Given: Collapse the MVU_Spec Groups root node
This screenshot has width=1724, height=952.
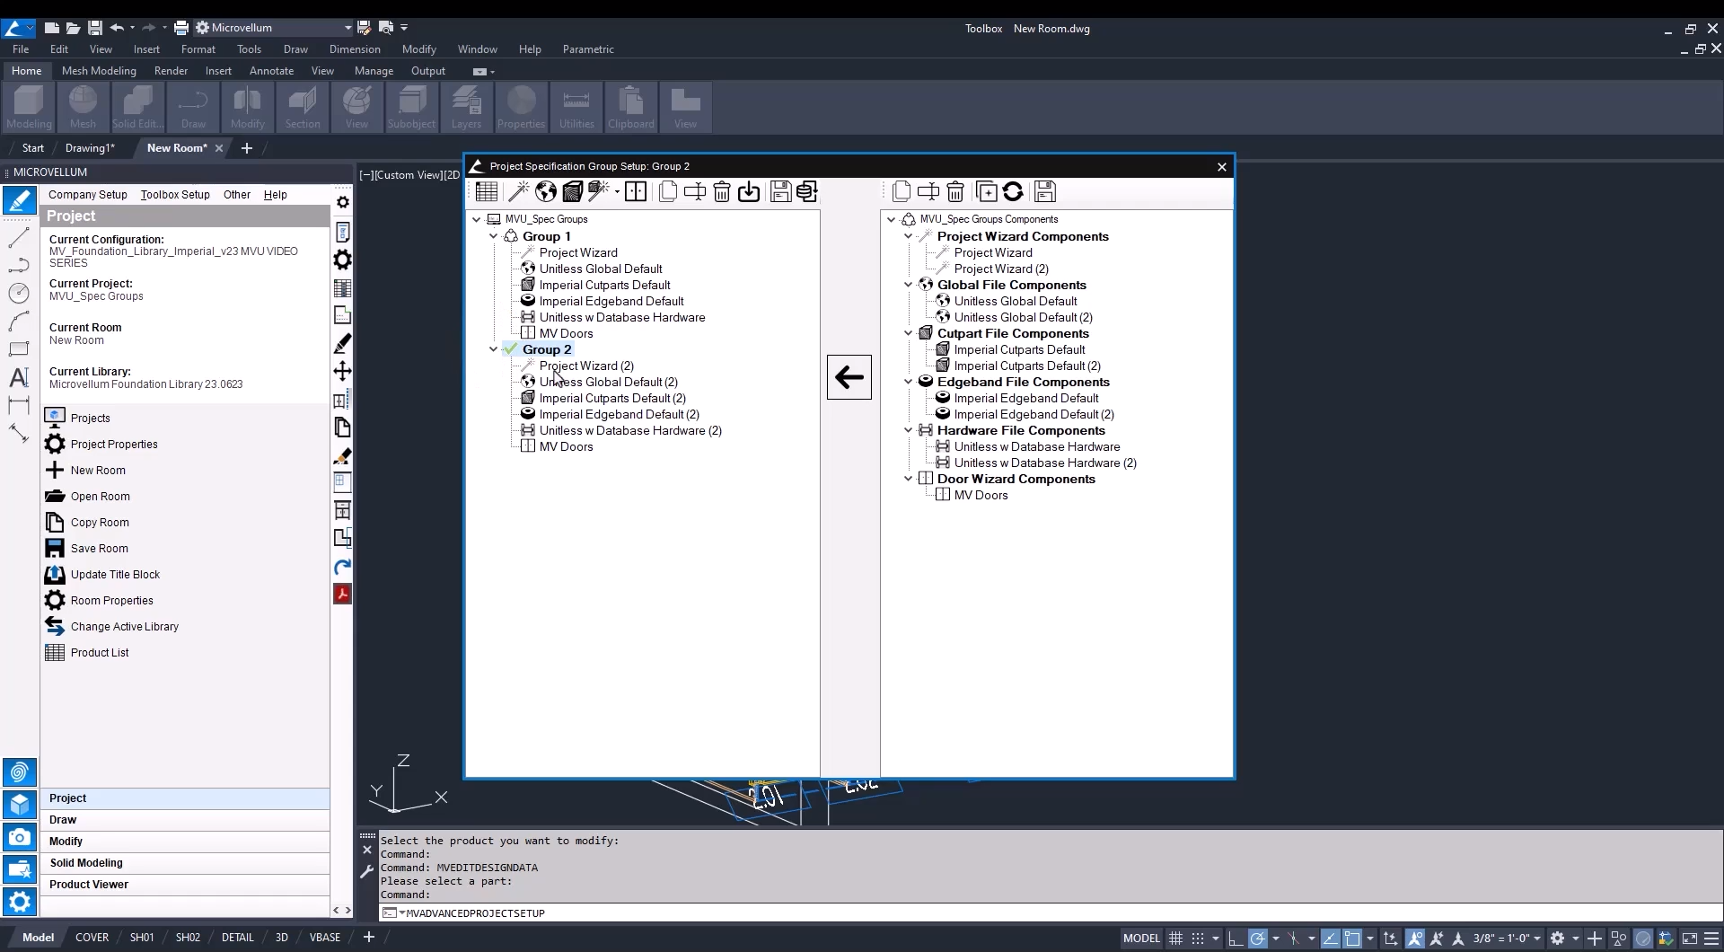Looking at the screenshot, I should pos(477,219).
